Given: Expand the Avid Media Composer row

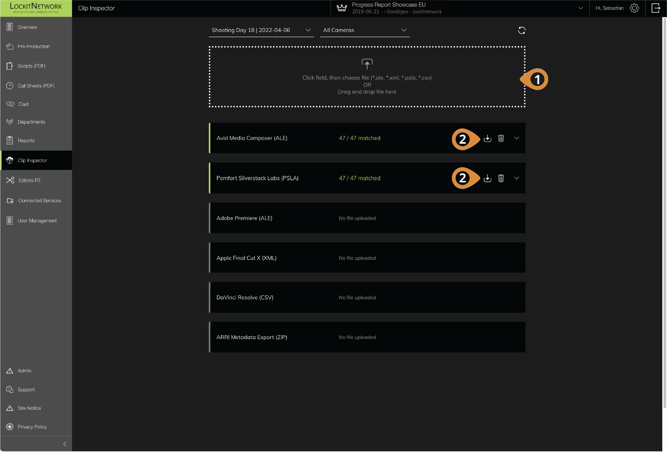Looking at the screenshot, I should (x=517, y=138).
